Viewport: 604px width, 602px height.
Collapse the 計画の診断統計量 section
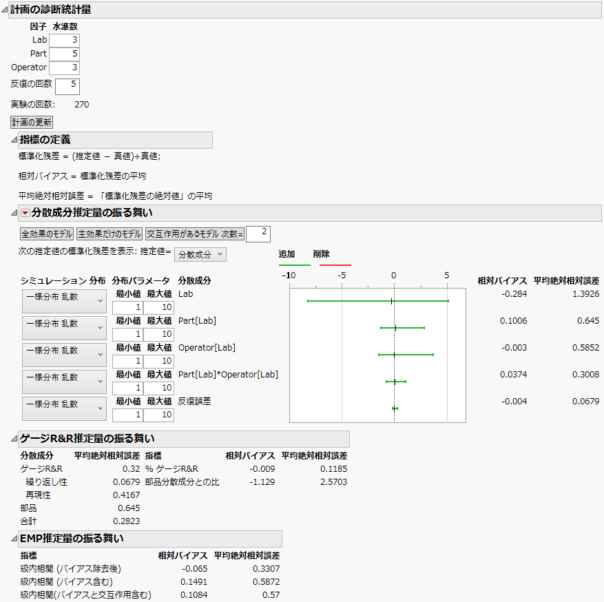(6, 10)
